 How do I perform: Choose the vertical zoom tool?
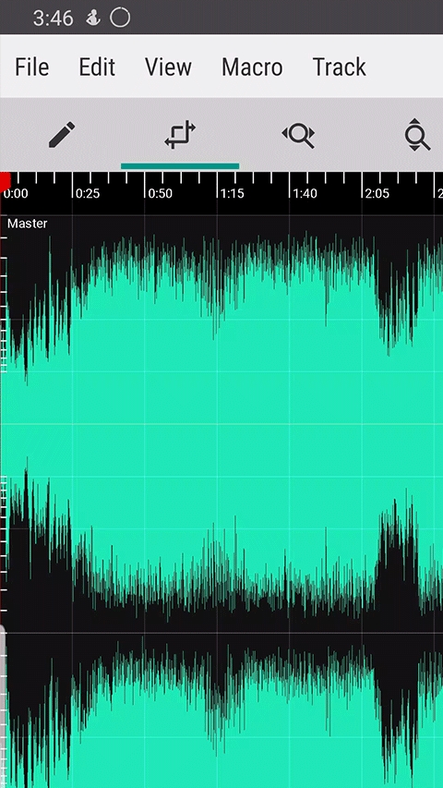(x=416, y=135)
